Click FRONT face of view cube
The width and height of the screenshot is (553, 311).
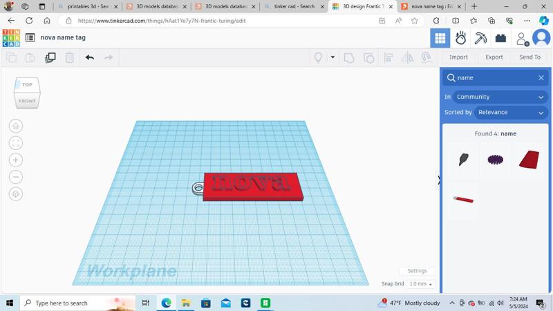coord(27,101)
